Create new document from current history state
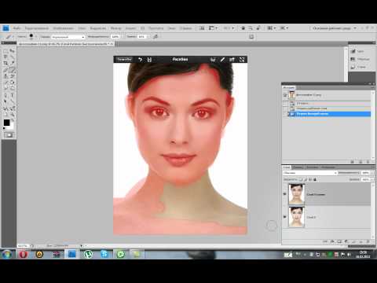 pyautogui.click(x=353, y=162)
